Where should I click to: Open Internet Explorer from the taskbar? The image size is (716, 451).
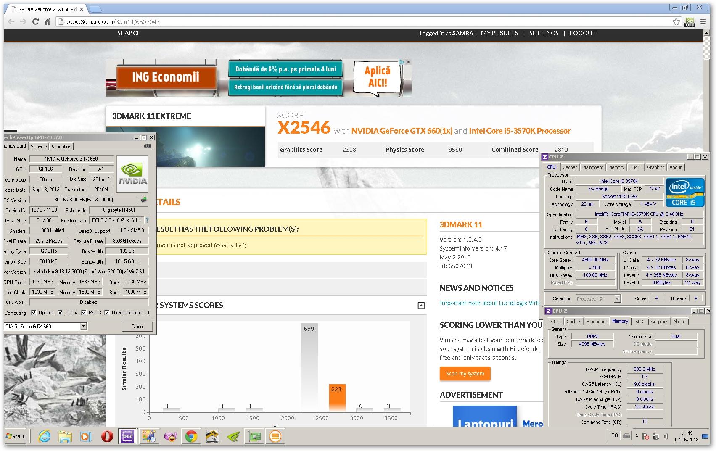click(x=44, y=436)
